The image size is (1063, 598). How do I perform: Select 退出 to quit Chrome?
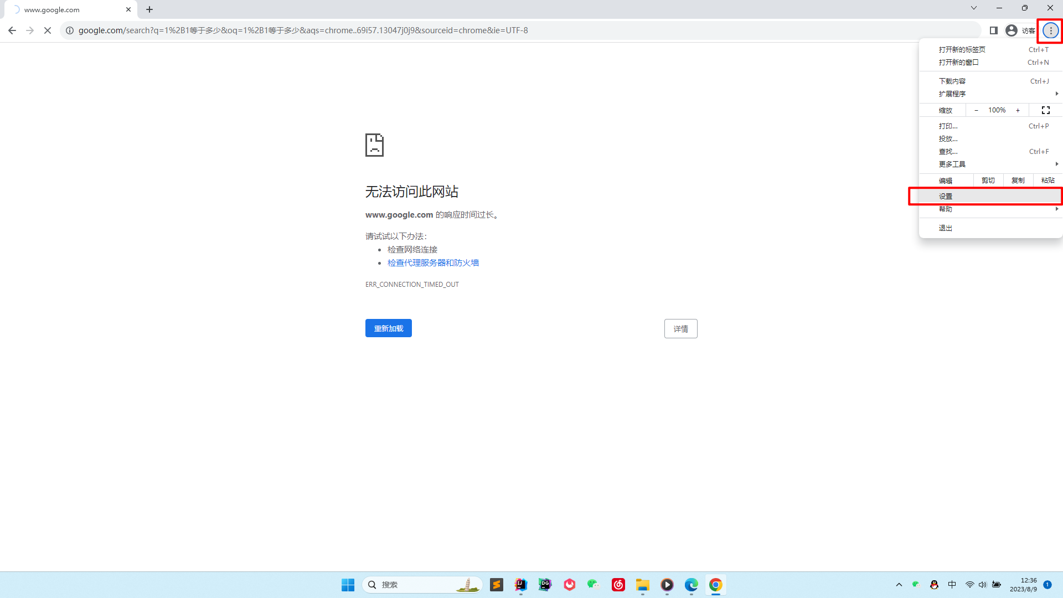click(991, 228)
